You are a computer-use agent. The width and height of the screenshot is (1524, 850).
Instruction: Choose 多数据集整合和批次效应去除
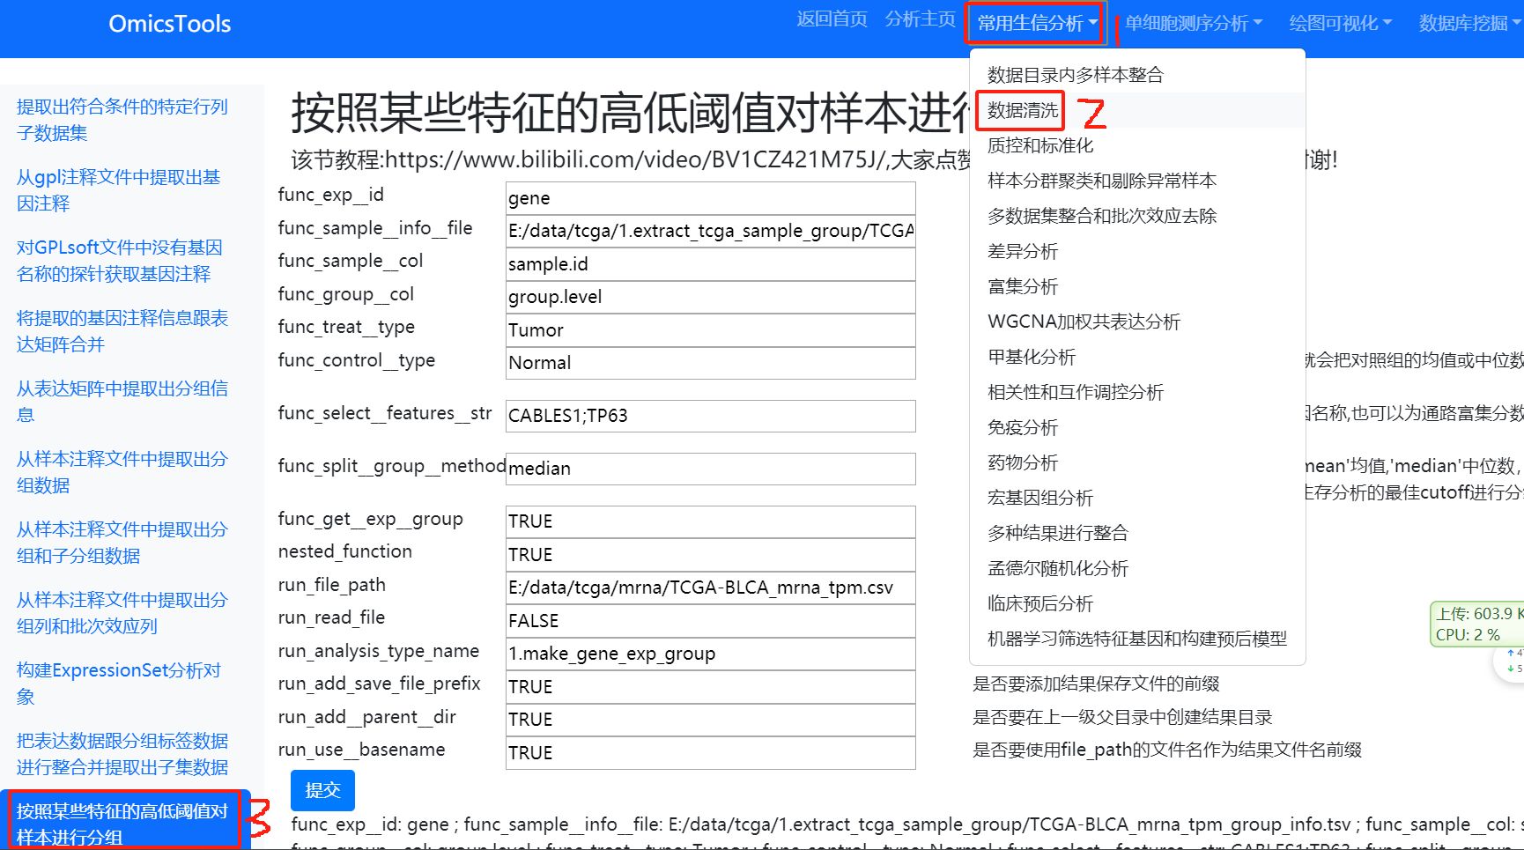1137,216
